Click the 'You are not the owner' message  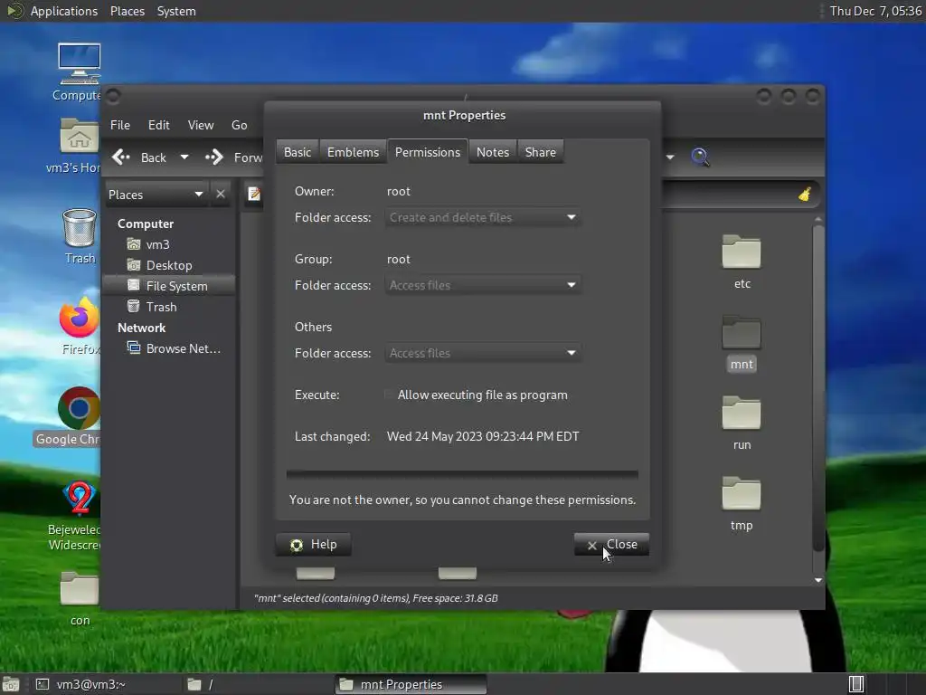tap(462, 500)
